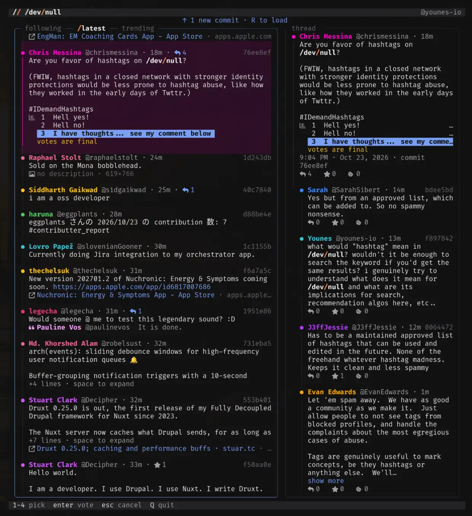Click the quote icon before Pauline Vos
Screen dimensions: 472x516
tap(32, 327)
